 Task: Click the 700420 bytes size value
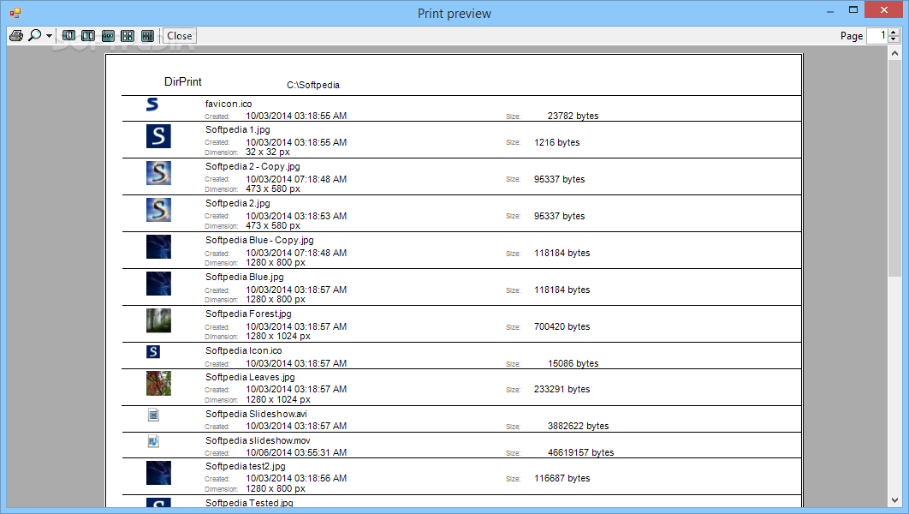[x=561, y=326]
